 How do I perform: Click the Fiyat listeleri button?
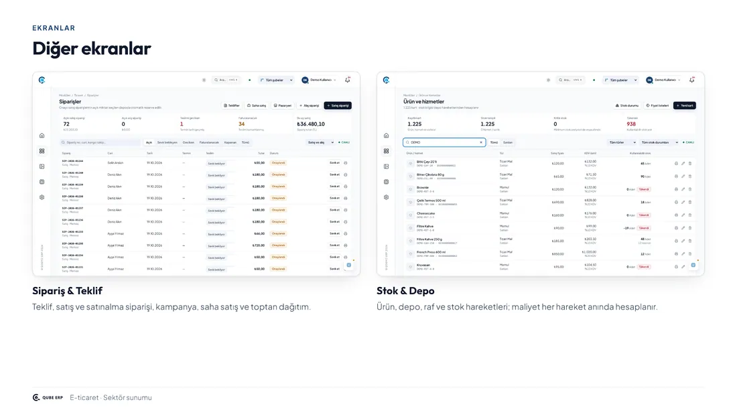pos(657,106)
